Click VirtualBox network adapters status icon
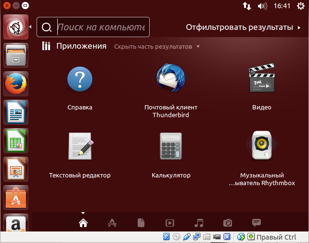 pyautogui.click(x=197, y=236)
